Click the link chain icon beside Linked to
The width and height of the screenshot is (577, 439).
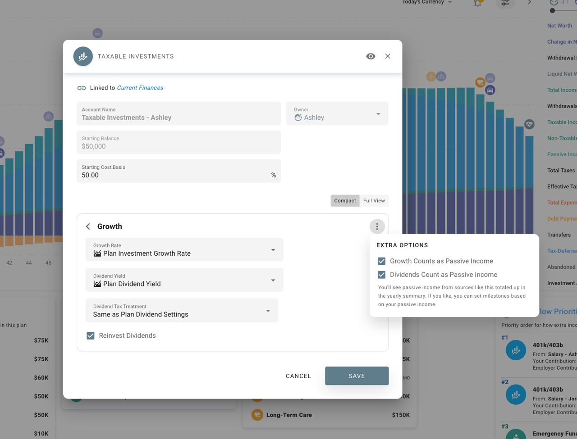point(82,88)
